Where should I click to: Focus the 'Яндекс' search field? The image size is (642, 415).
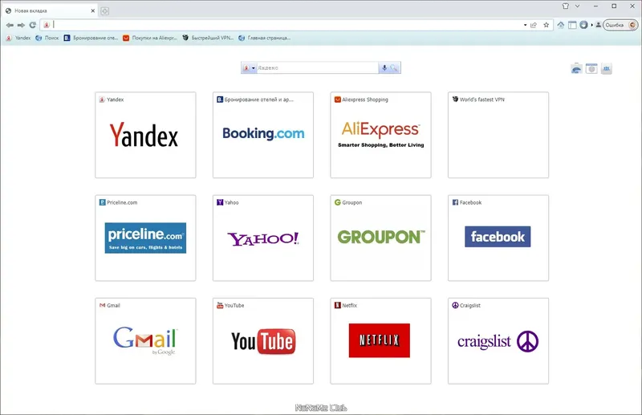coord(317,68)
